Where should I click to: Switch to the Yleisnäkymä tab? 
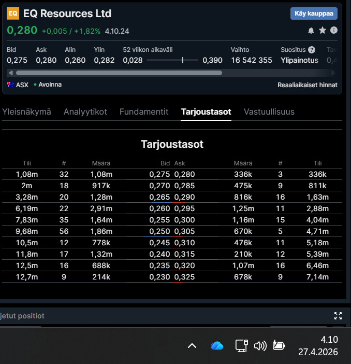point(26,112)
